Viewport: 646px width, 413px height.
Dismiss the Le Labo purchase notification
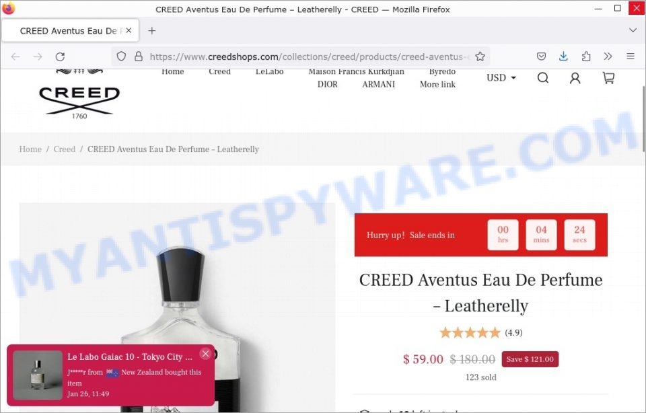coord(206,353)
